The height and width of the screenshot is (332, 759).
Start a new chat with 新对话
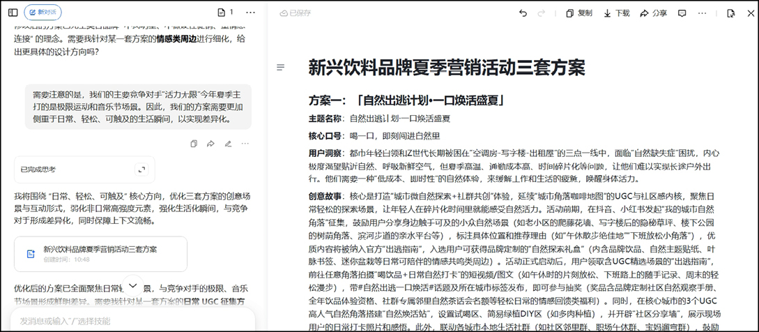(x=43, y=13)
